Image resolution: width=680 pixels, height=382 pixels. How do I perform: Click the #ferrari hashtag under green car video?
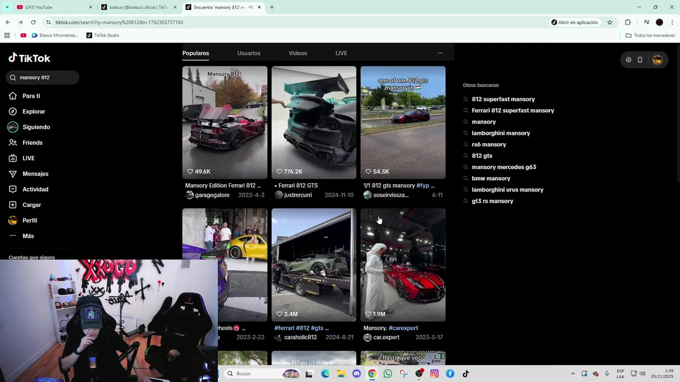[x=284, y=328]
